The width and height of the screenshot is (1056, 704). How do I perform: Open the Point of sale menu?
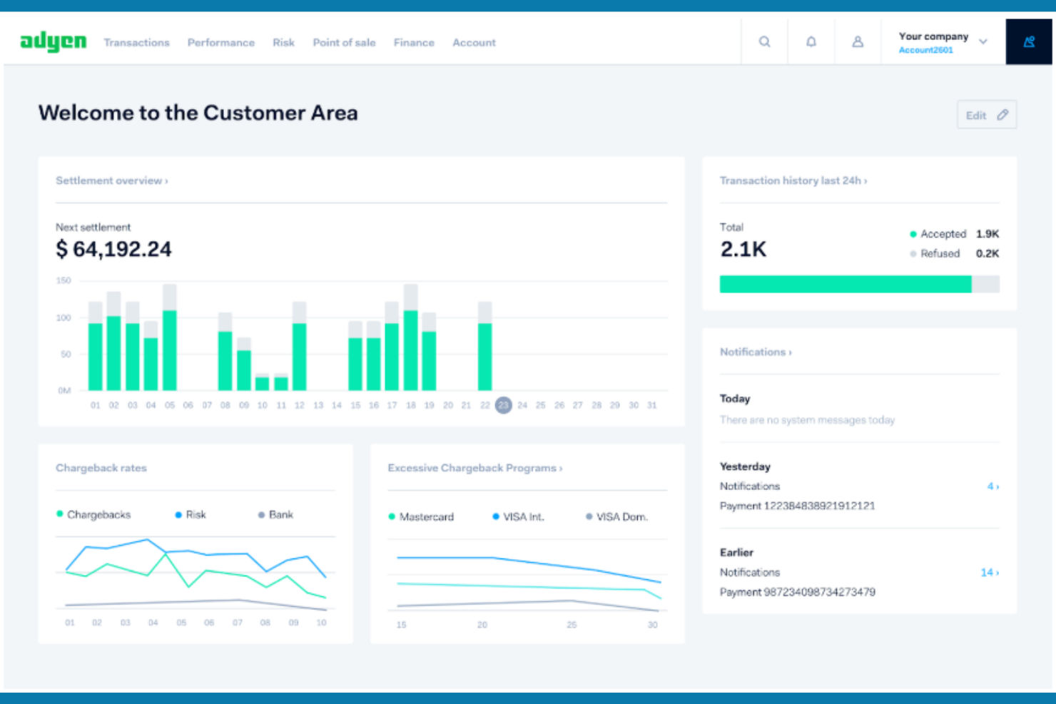point(344,43)
